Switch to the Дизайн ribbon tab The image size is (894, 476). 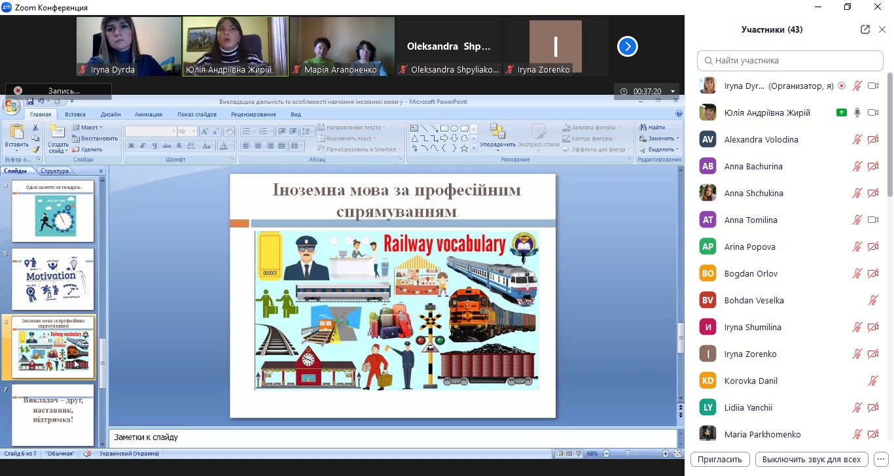[110, 114]
